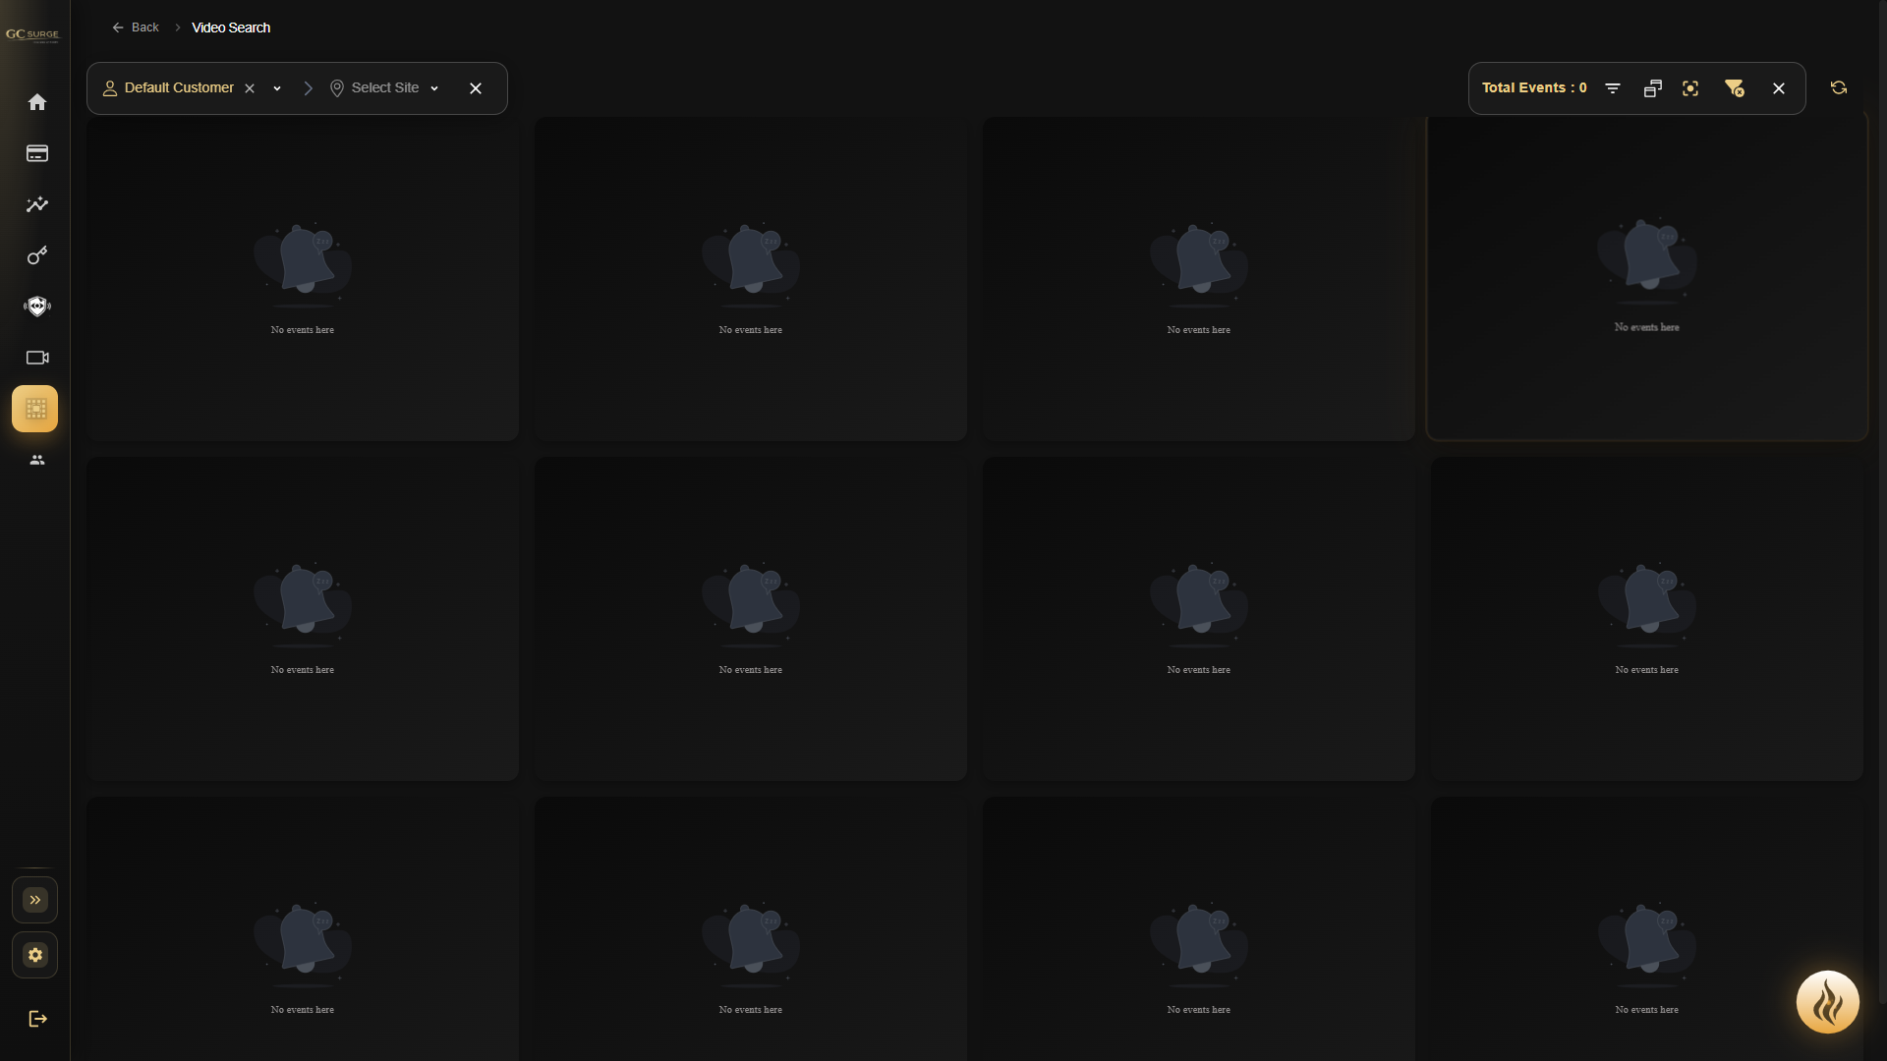Open the key access sidebar icon

point(37,255)
